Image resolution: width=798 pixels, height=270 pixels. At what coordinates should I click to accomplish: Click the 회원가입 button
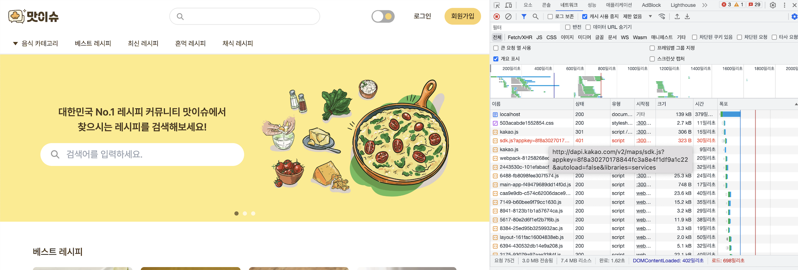click(463, 16)
